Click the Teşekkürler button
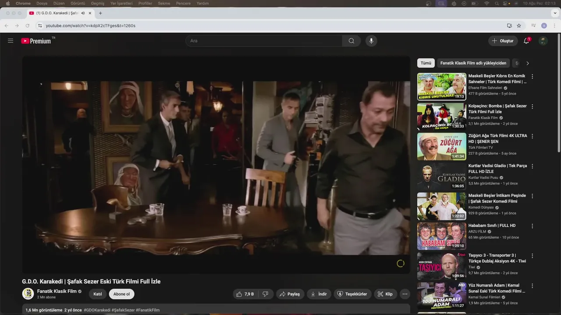The height and width of the screenshot is (315, 561). [353, 294]
